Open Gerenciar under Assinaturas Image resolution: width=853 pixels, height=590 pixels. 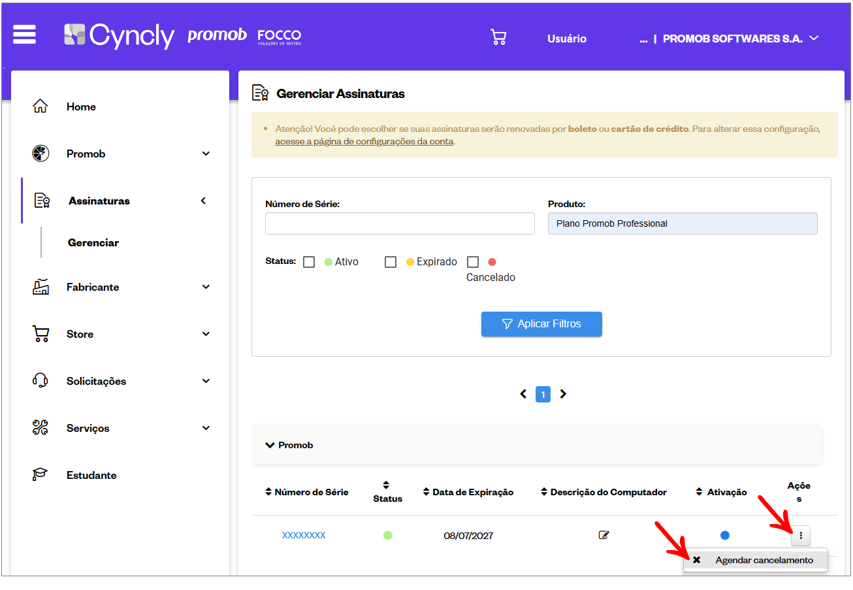point(93,242)
